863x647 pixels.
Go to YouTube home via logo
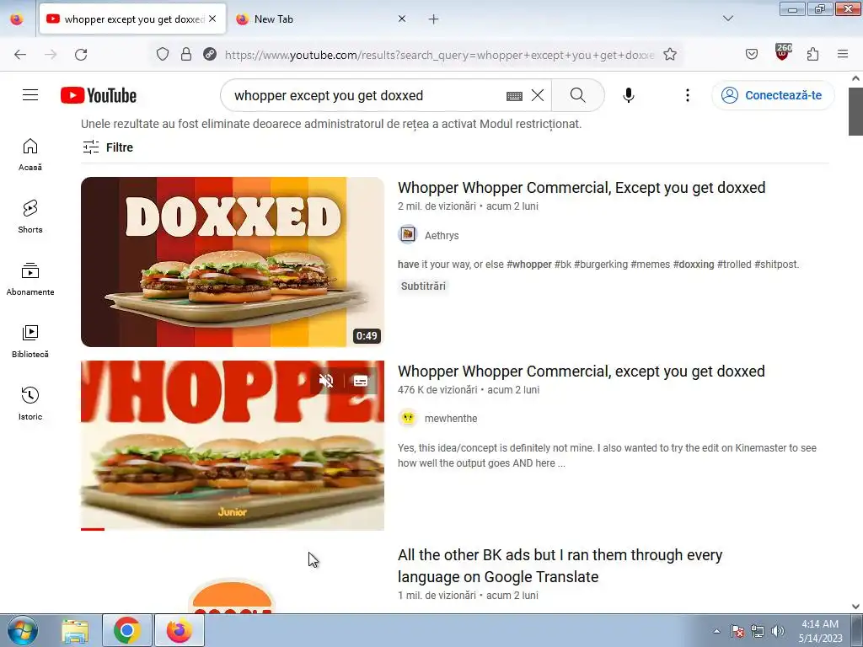pos(99,95)
